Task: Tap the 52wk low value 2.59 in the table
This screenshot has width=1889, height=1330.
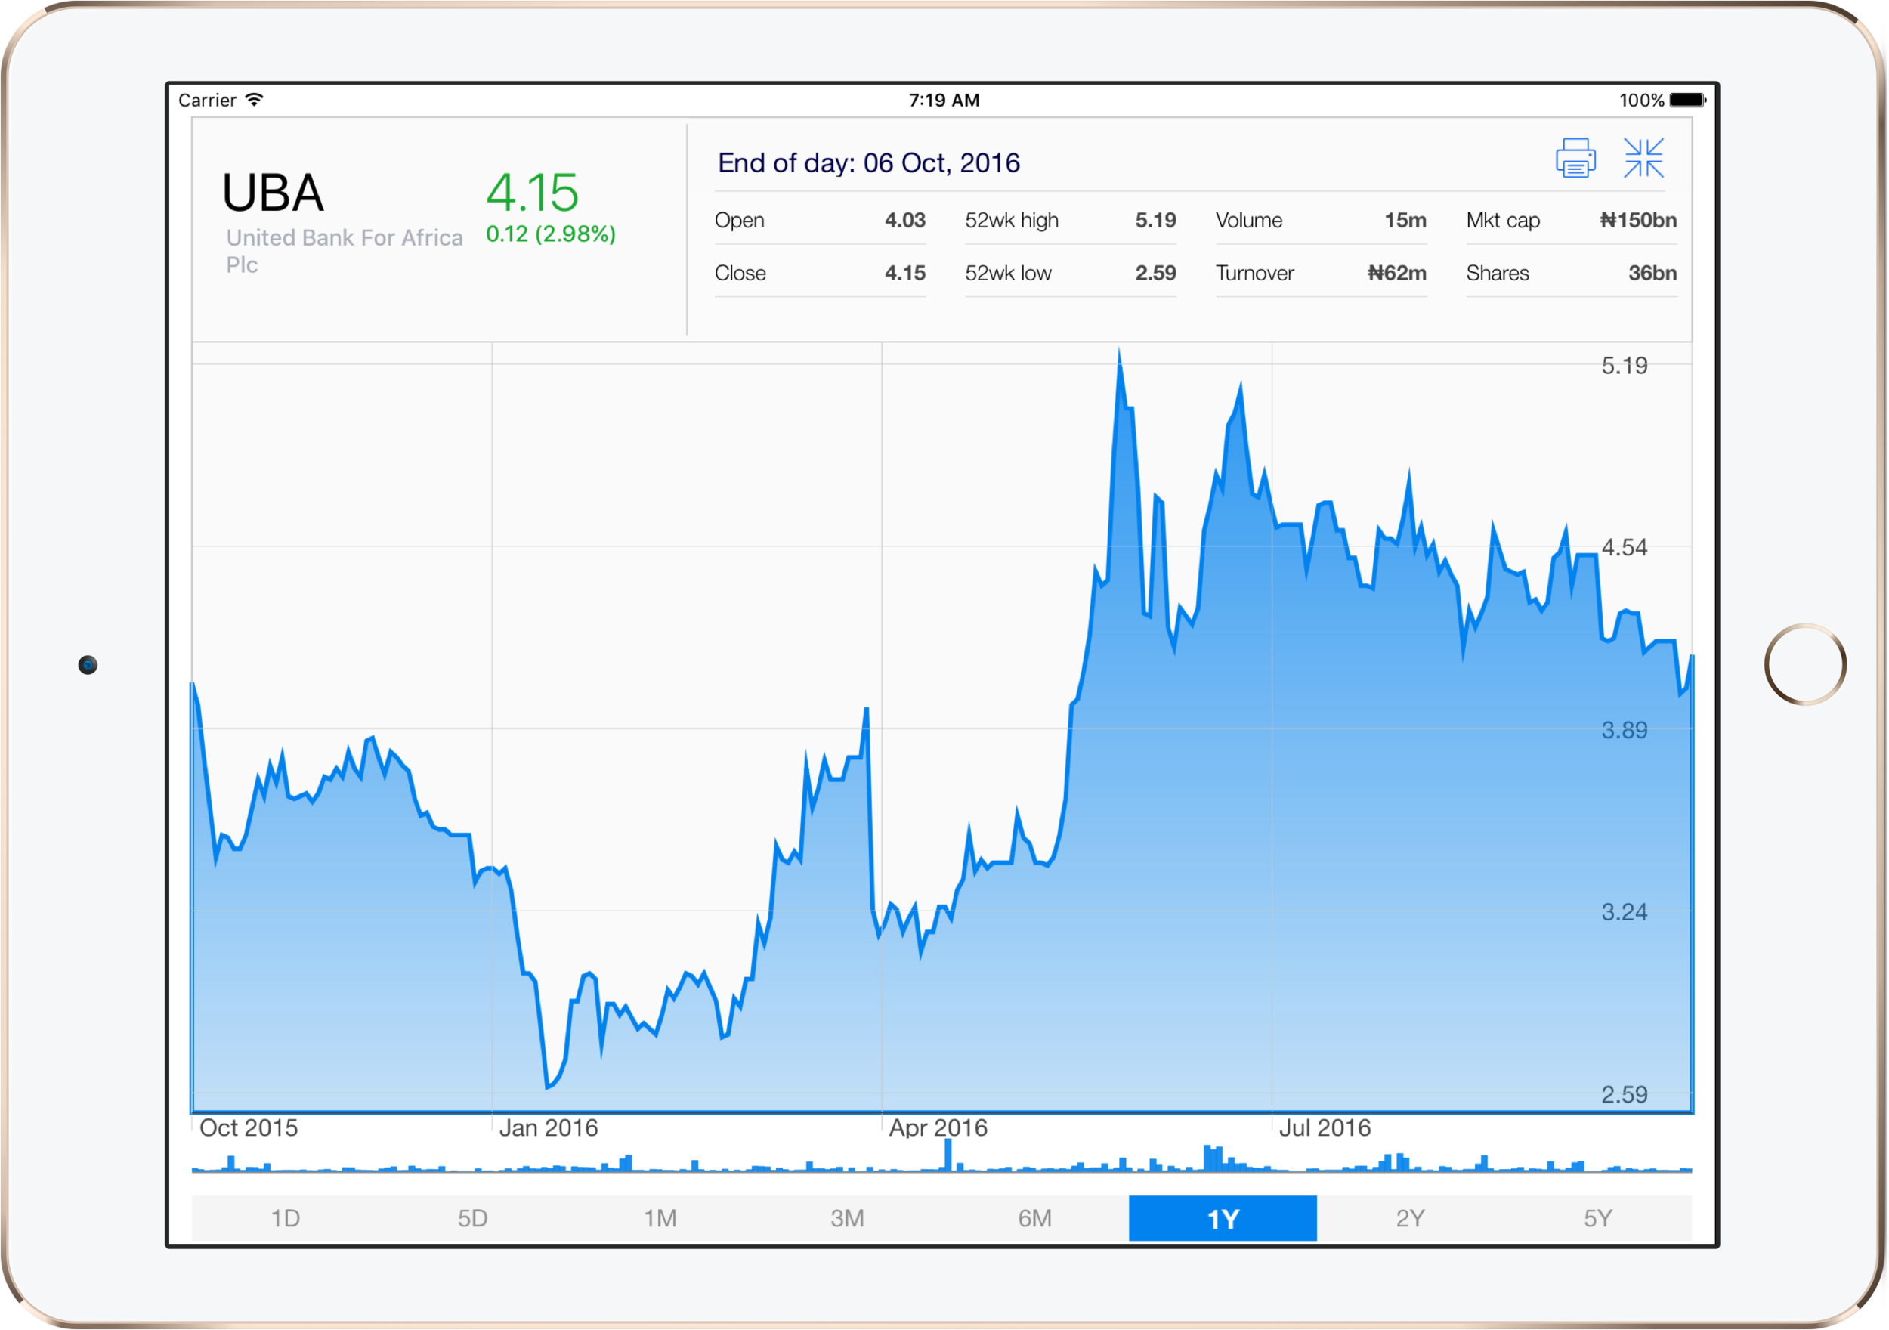Action: click(x=1155, y=274)
